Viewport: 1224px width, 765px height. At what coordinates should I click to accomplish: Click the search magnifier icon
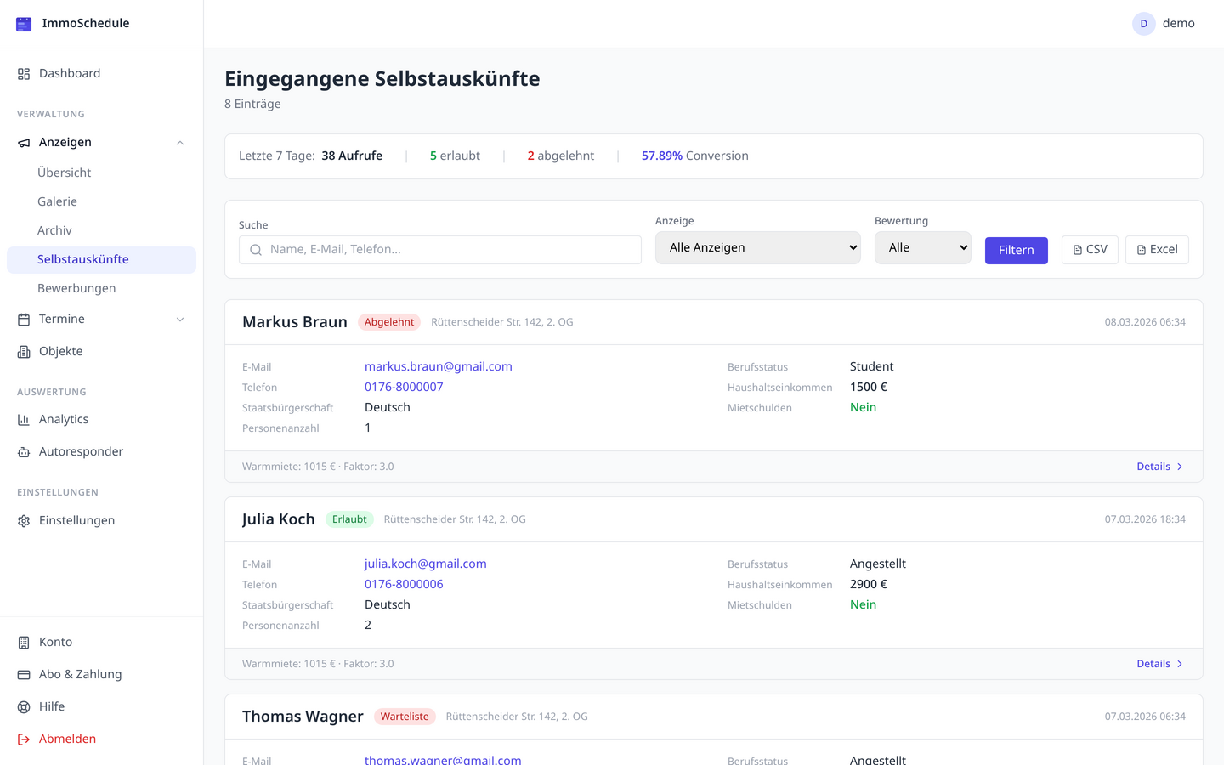256,249
